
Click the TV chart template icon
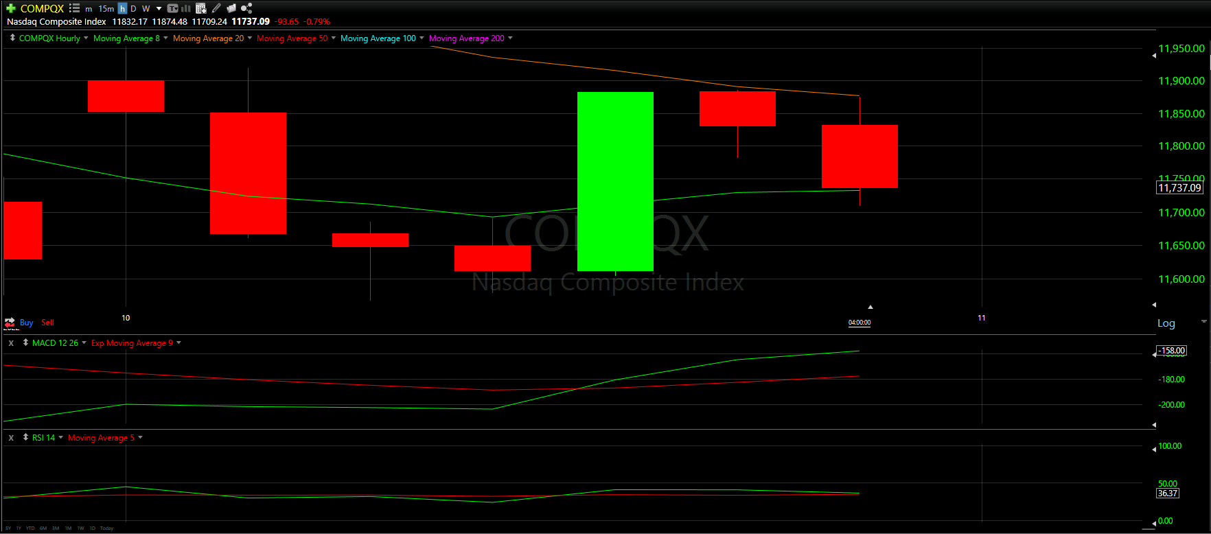[x=172, y=9]
